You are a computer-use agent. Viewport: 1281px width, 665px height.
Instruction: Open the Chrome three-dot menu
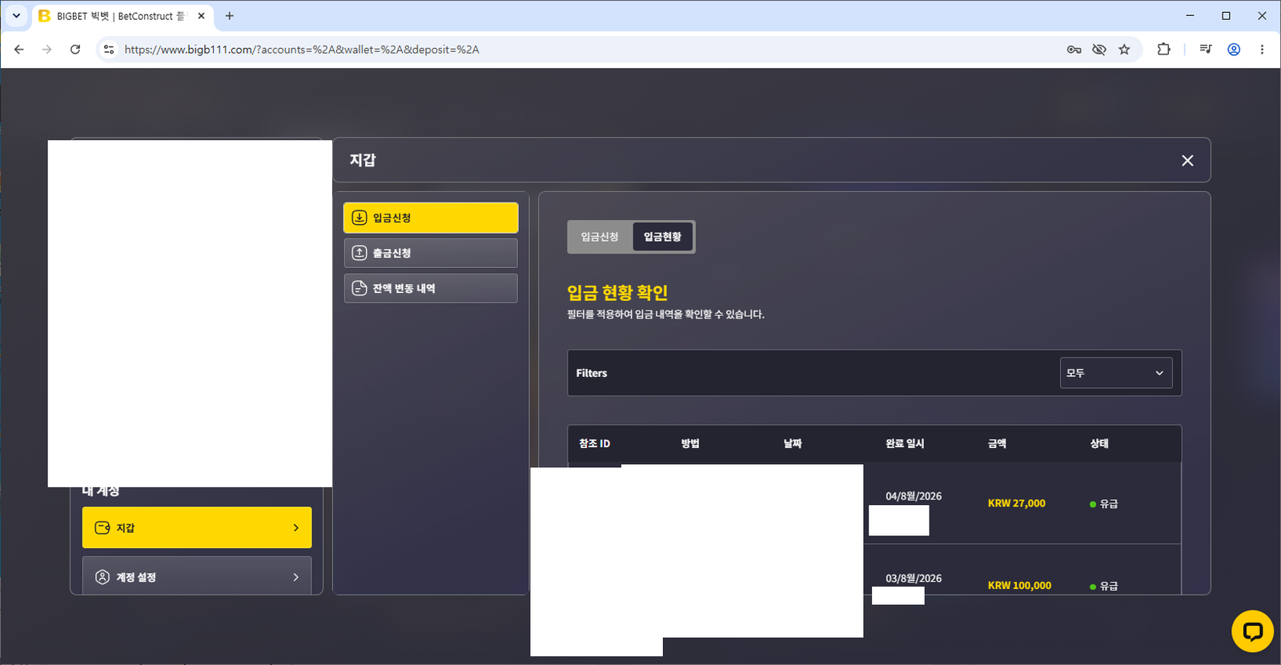[x=1262, y=50]
